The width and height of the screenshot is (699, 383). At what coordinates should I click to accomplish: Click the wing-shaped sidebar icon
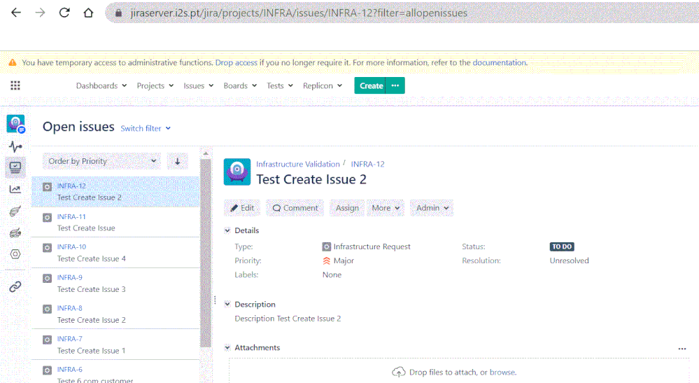[15, 211]
